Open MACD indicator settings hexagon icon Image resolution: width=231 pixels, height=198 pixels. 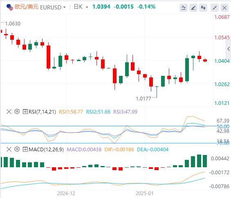[17, 149]
